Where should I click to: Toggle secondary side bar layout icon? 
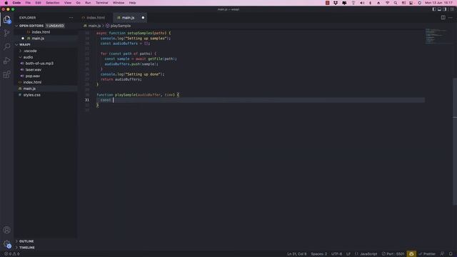click(445, 9)
